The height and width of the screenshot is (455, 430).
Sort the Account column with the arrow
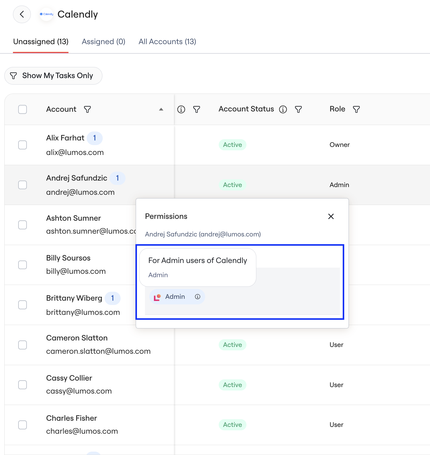[x=161, y=109]
